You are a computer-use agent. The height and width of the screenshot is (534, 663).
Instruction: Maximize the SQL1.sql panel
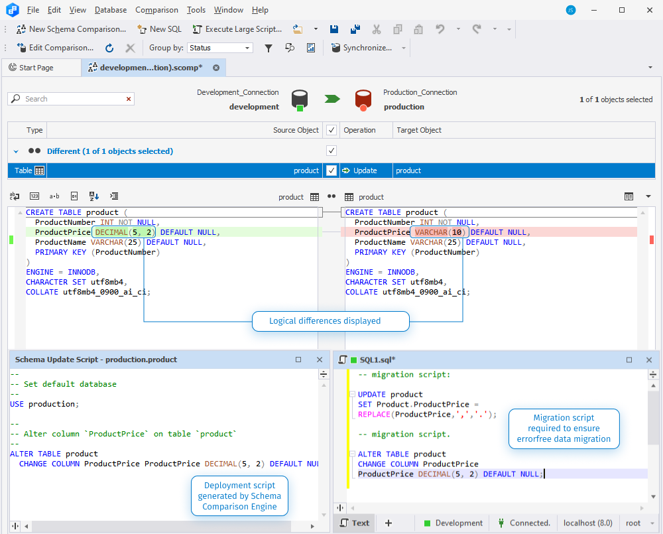coord(629,360)
